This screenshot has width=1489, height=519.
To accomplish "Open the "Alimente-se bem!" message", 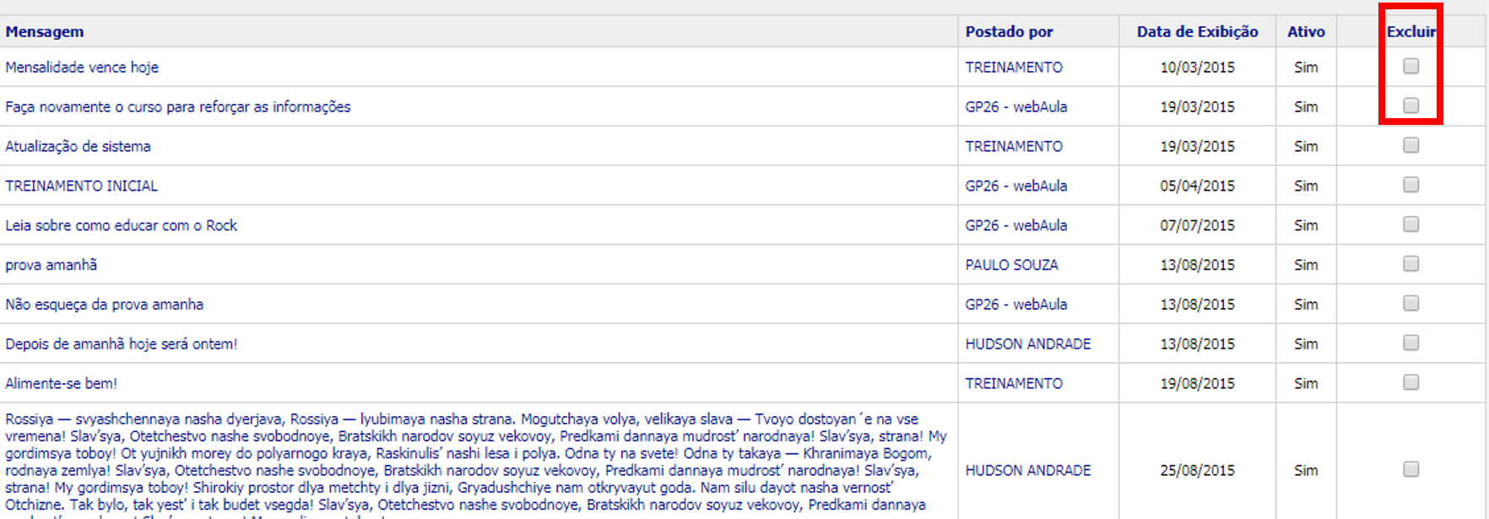I will point(62,384).
